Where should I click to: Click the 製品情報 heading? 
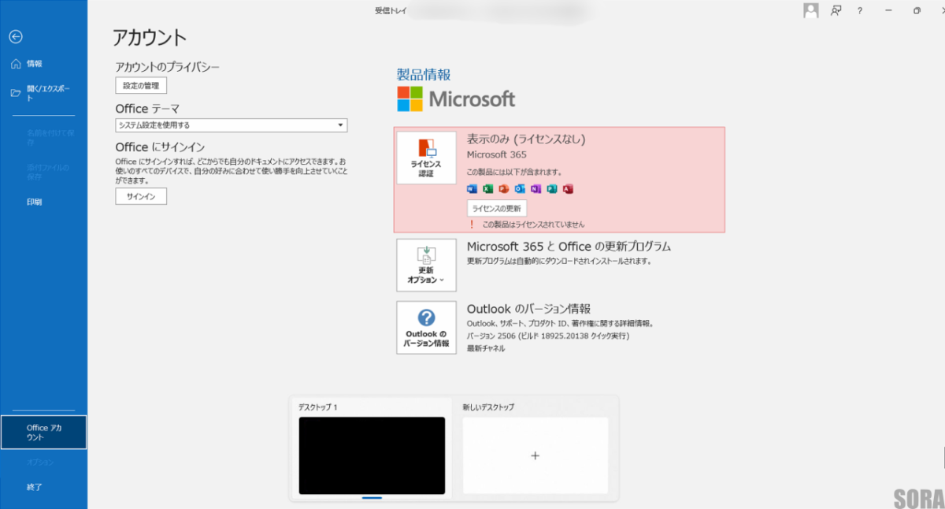[x=424, y=75]
